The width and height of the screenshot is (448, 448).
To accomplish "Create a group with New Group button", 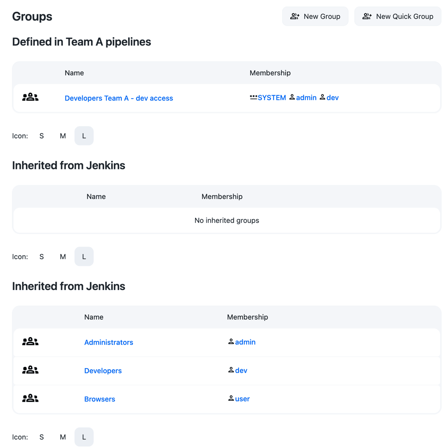I will click(x=315, y=16).
